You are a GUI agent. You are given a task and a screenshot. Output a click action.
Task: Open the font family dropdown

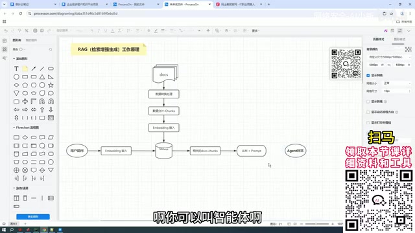click(64, 30)
